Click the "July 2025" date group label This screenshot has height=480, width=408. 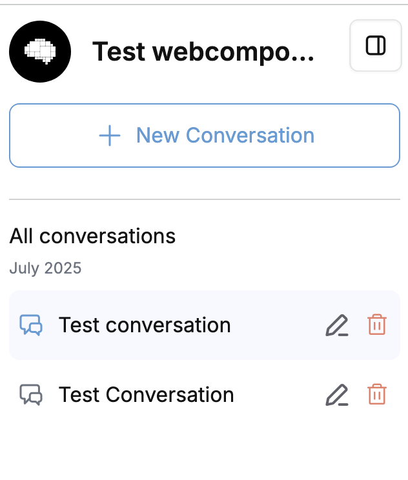45,268
